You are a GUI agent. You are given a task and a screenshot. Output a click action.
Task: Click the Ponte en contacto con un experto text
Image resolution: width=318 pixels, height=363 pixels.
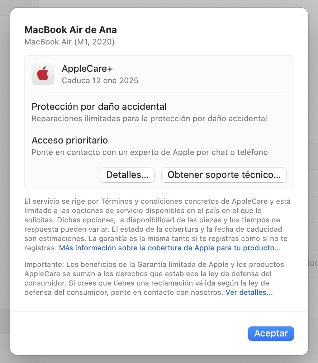click(x=150, y=152)
